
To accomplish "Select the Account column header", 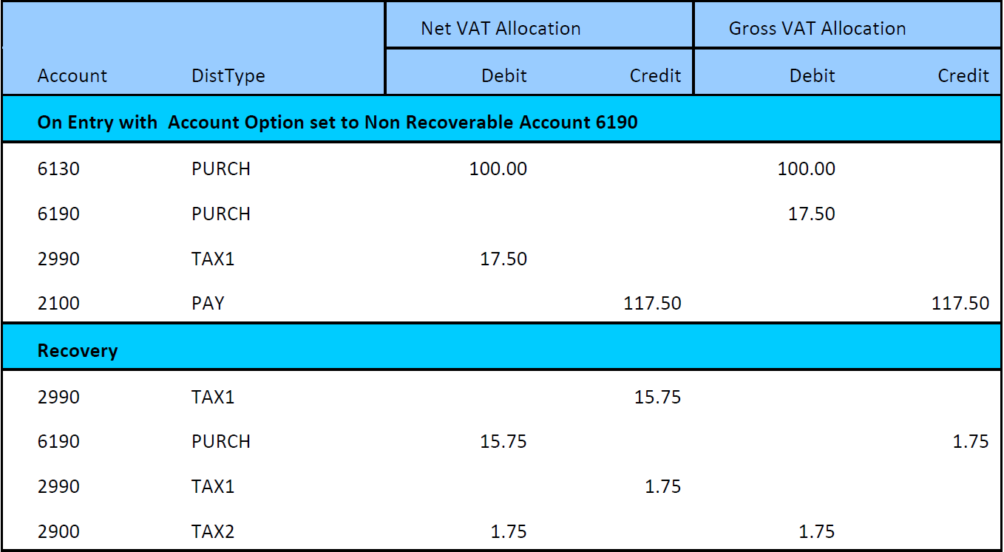I will [x=72, y=75].
